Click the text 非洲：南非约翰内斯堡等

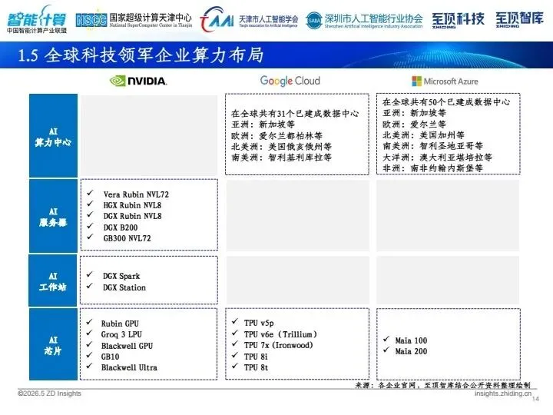pos(432,168)
